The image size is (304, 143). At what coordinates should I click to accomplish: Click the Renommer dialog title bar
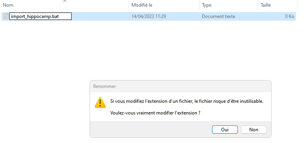(x=180, y=86)
